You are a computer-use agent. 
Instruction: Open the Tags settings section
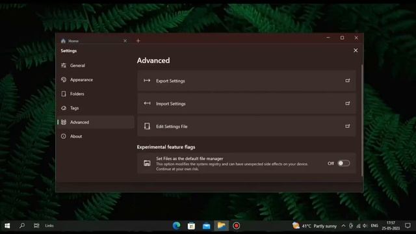[96, 108]
